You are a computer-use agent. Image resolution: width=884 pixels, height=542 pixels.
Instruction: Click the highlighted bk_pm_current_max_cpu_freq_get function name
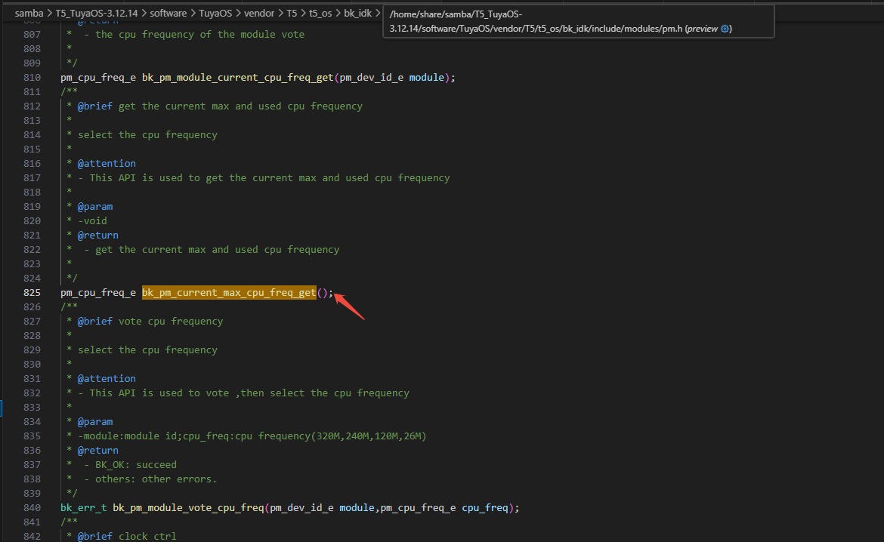tap(229, 293)
